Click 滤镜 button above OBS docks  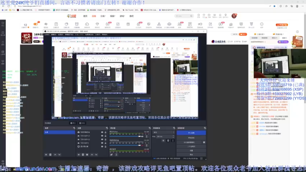[82, 123]
